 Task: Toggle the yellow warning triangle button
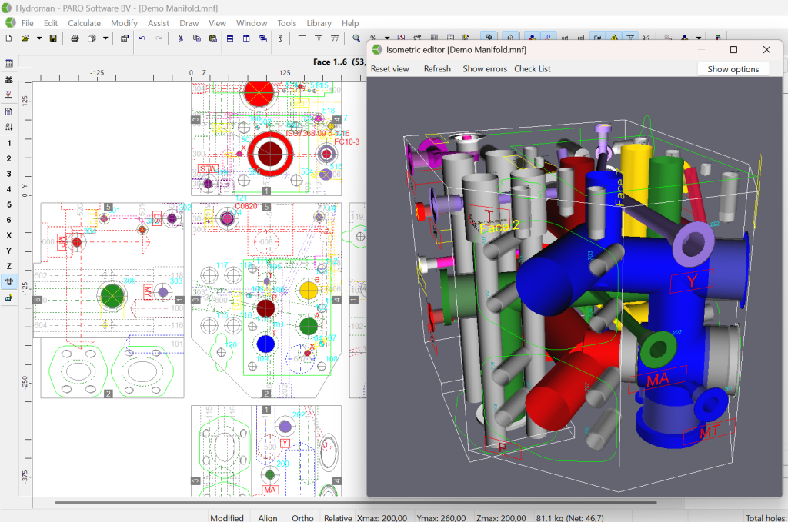pos(614,38)
